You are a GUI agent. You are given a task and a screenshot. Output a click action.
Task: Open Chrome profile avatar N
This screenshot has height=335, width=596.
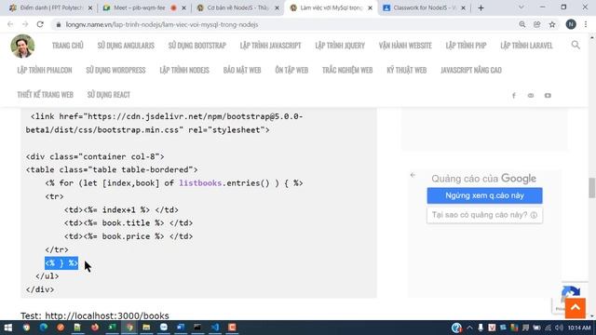571,24
